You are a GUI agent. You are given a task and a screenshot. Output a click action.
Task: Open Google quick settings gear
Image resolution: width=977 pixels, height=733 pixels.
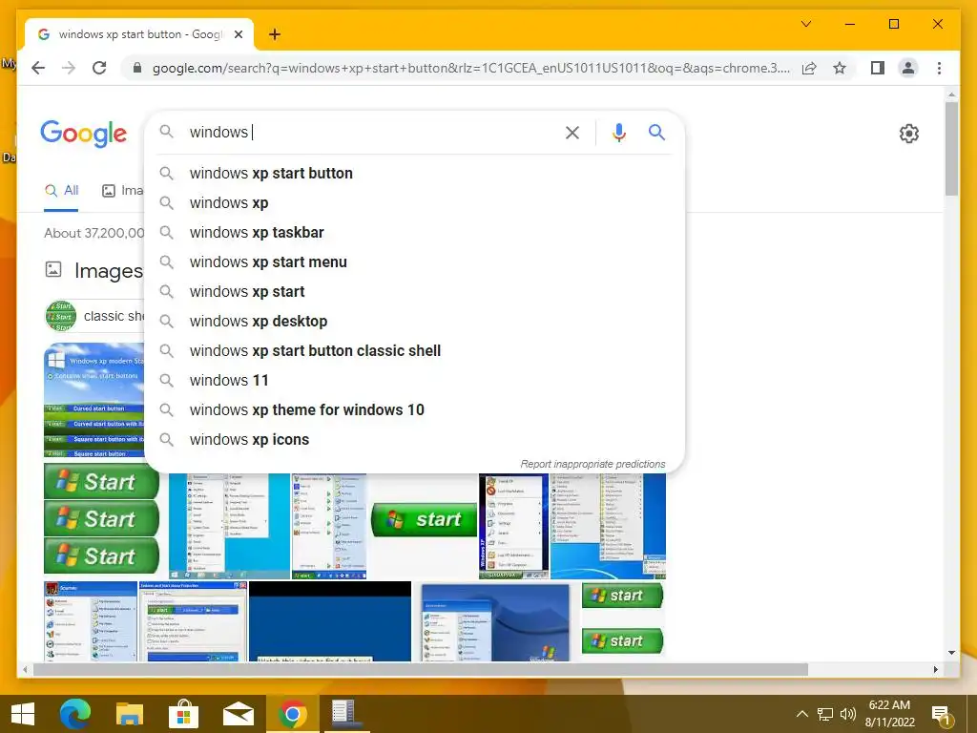(x=909, y=134)
